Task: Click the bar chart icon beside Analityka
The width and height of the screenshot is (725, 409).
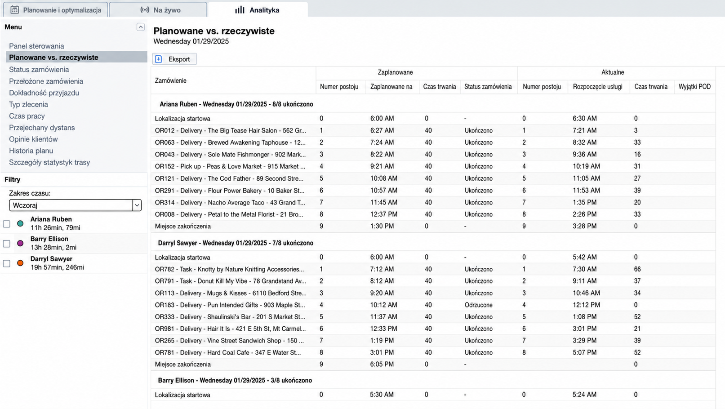Action: (240, 9)
